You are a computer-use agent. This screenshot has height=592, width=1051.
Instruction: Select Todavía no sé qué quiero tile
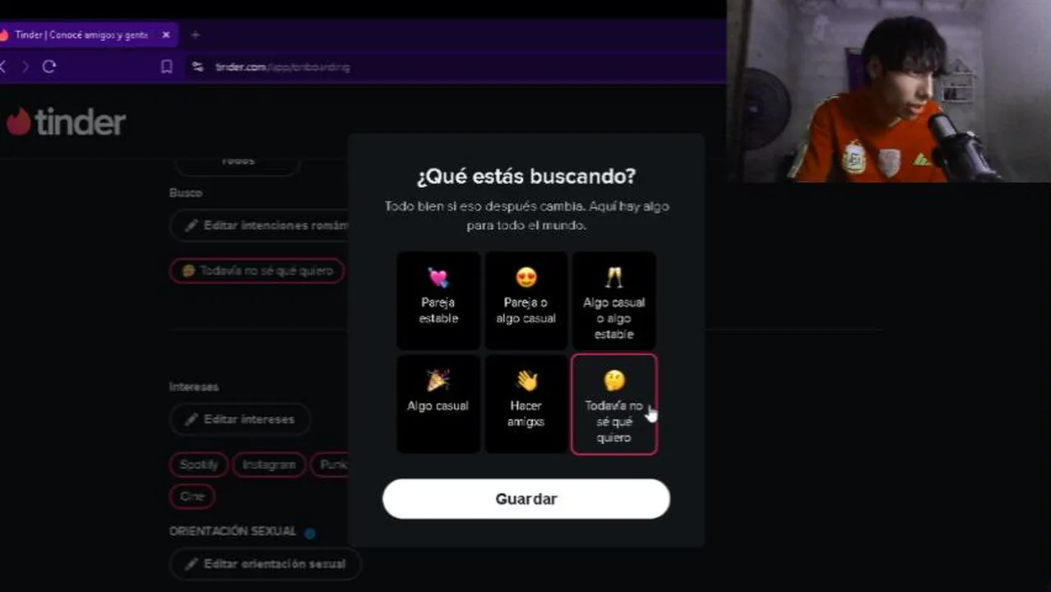[613, 404]
